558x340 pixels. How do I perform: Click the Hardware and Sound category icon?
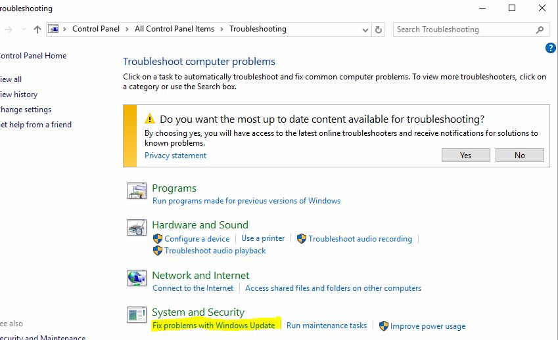(137, 227)
